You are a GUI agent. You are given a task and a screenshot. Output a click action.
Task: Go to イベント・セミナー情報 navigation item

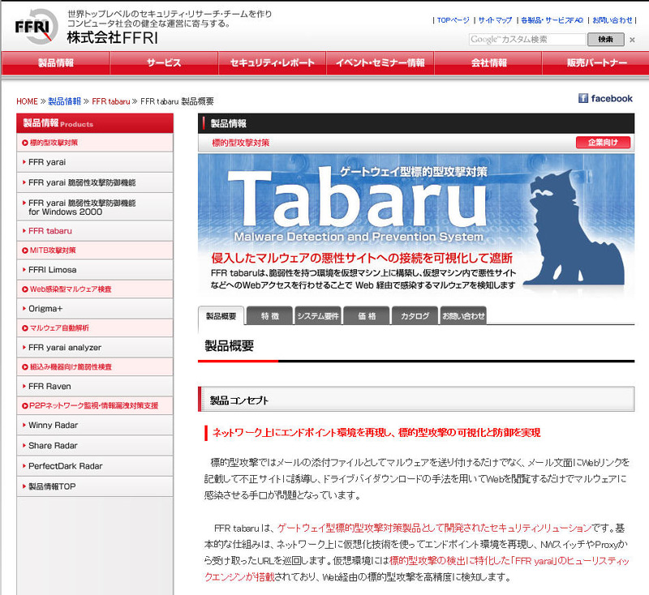[380, 63]
